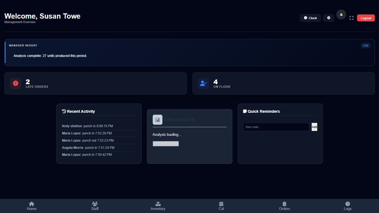Screen dimensions: 379x213
Task: Click the Late Orders alert icon
Action: tap(16, 83)
